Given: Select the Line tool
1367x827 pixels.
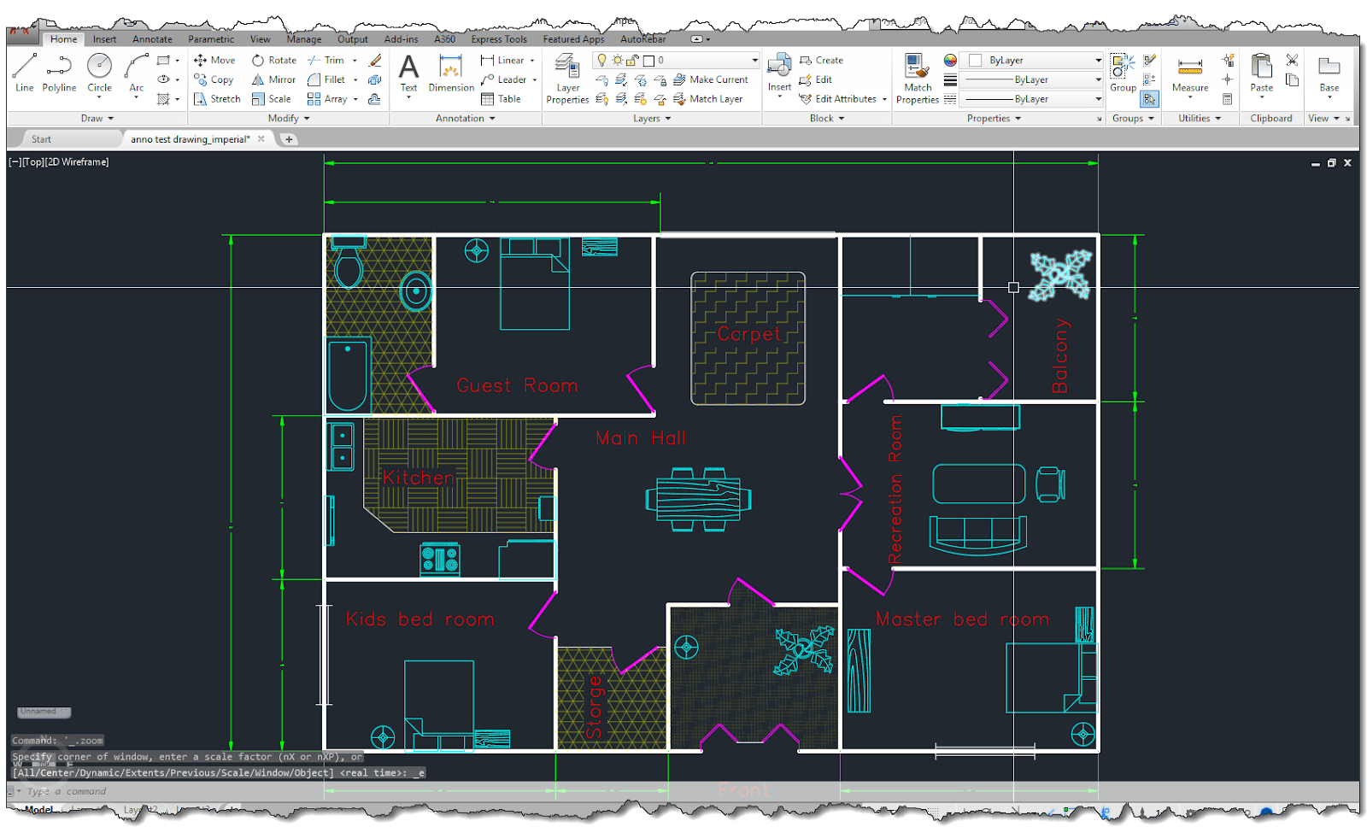Looking at the screenshot, I should 24,73.
